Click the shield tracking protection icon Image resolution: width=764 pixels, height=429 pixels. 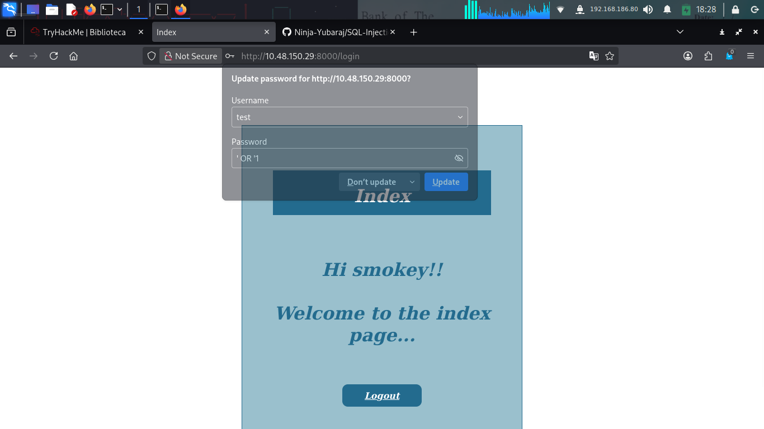click(x=152, y=56)
